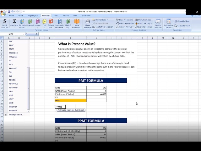201x151 pixels.
Task: Switch to the Data tab
Action: [x=57, y=16]
